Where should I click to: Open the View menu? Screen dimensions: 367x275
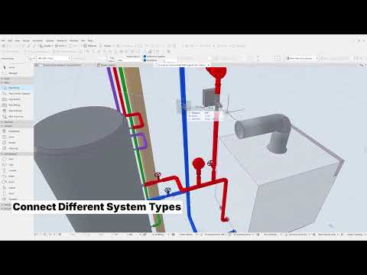(18, 40)
